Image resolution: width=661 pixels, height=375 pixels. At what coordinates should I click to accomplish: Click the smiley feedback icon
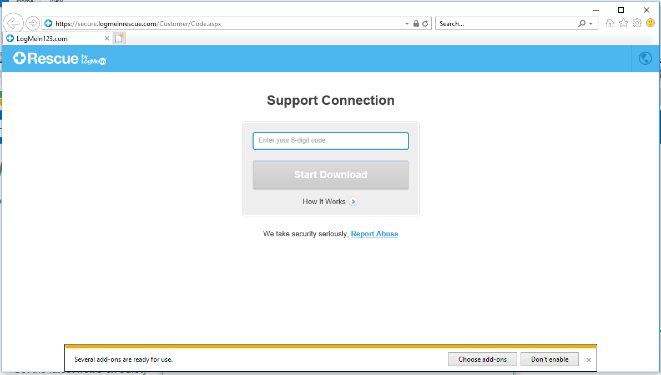tap(650, 23)
